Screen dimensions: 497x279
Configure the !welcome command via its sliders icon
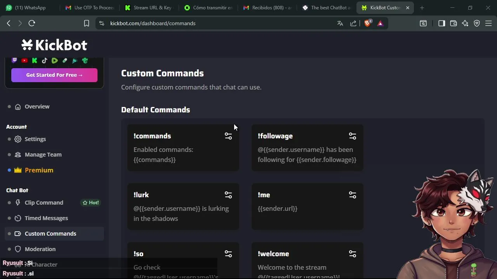[x=353, y=254]
